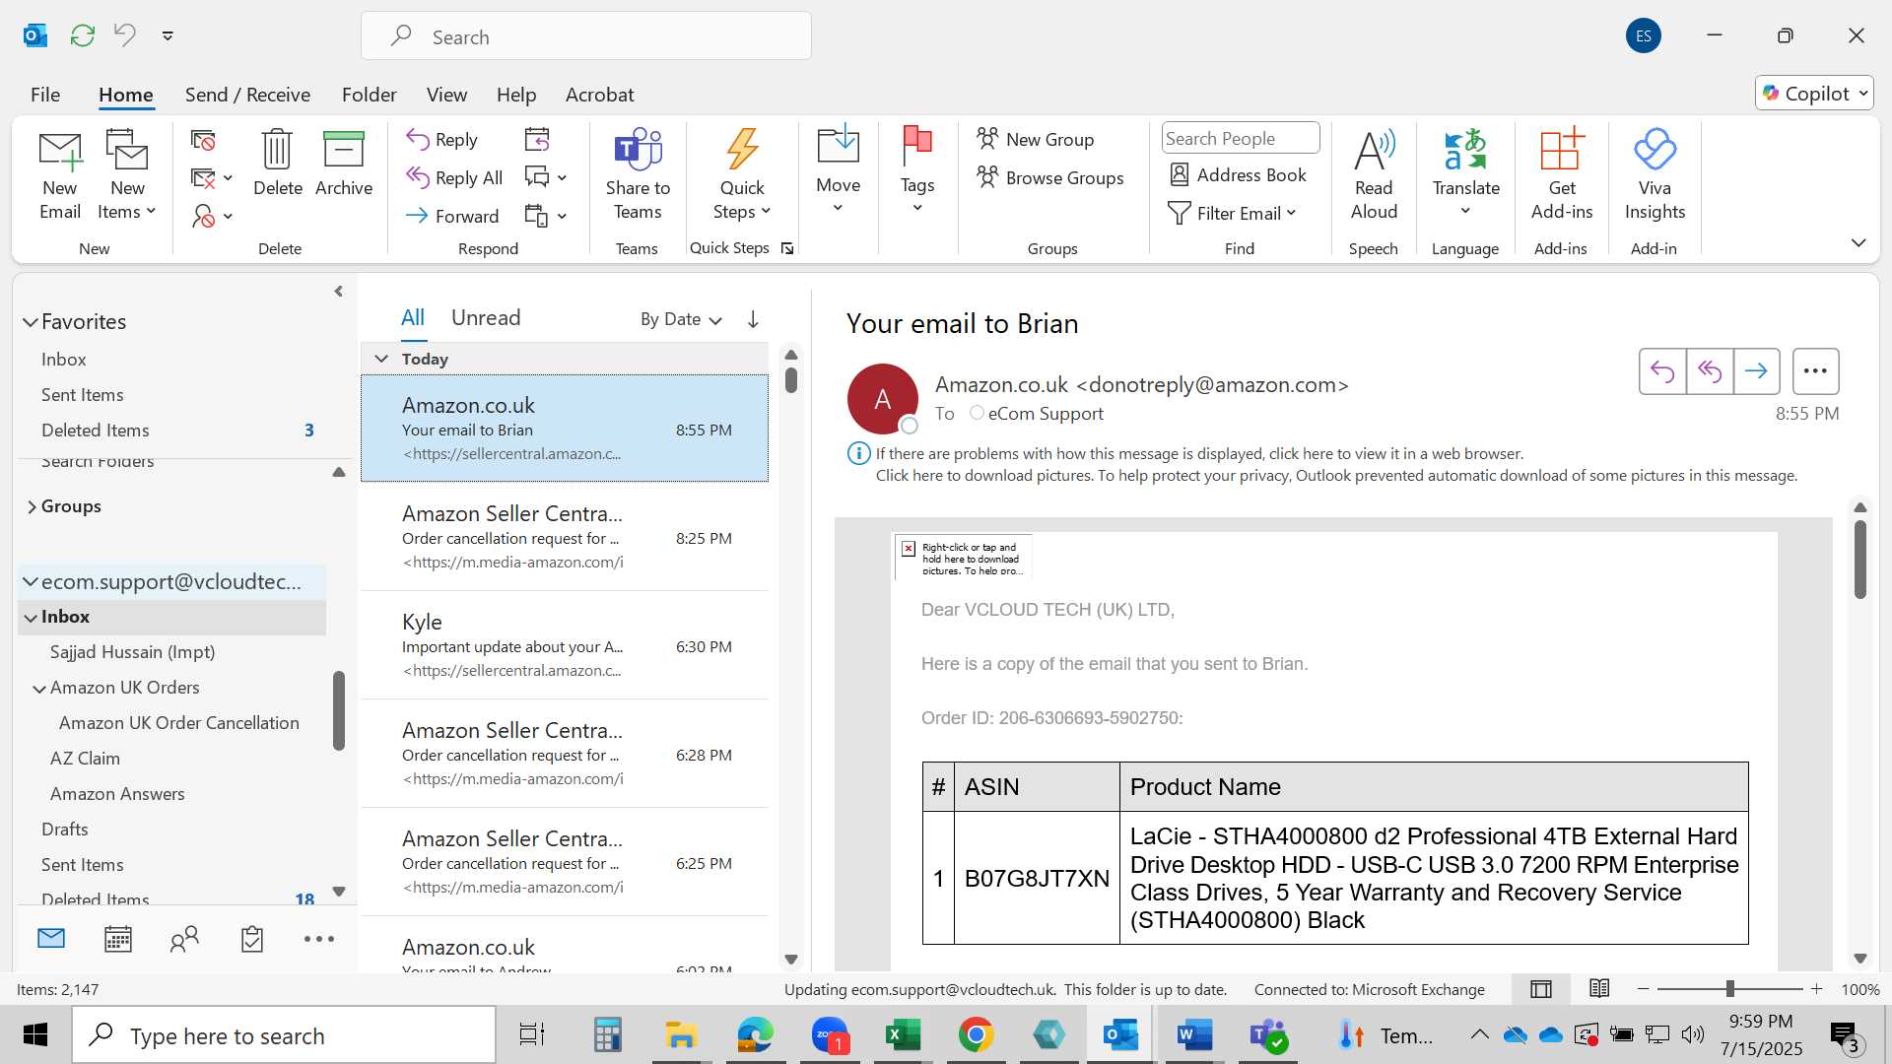Click the Undo icon in title bar
The image size is (1892, 1064).
click(125, 35)
